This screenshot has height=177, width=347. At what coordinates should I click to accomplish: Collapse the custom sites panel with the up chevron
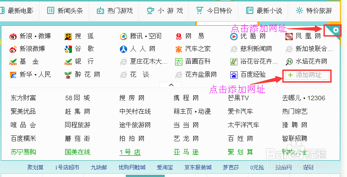[171, 85]
